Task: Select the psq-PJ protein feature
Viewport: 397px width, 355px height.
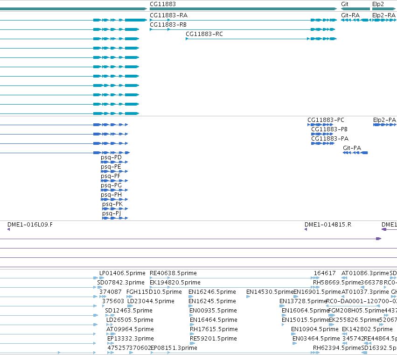Action: (115, 218)
